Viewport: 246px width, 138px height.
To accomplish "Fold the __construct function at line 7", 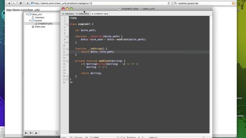I will [67, 36].
